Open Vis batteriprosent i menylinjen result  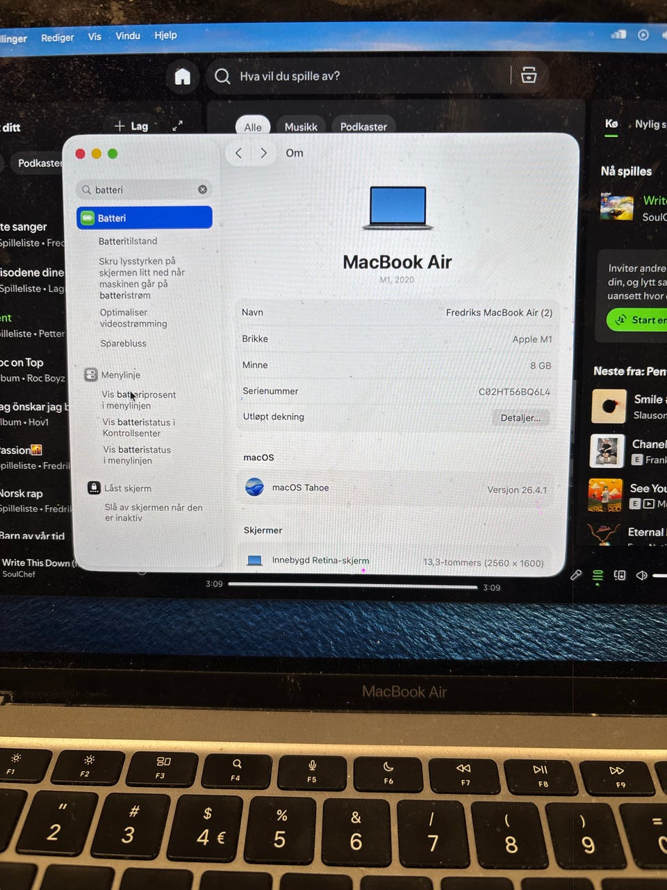coord(139,400)
